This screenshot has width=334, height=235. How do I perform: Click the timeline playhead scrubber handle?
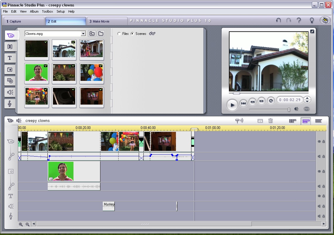194,129
